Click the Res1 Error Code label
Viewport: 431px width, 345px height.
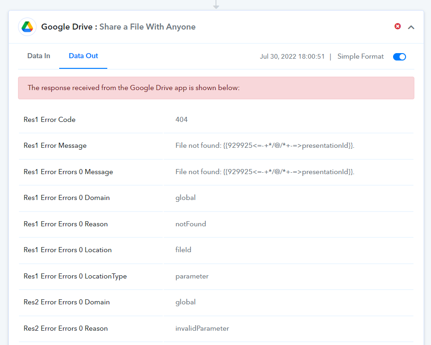tap(49, 120)
